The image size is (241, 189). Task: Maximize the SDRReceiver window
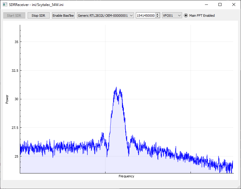pyautogui.click(x=220, y=4)
